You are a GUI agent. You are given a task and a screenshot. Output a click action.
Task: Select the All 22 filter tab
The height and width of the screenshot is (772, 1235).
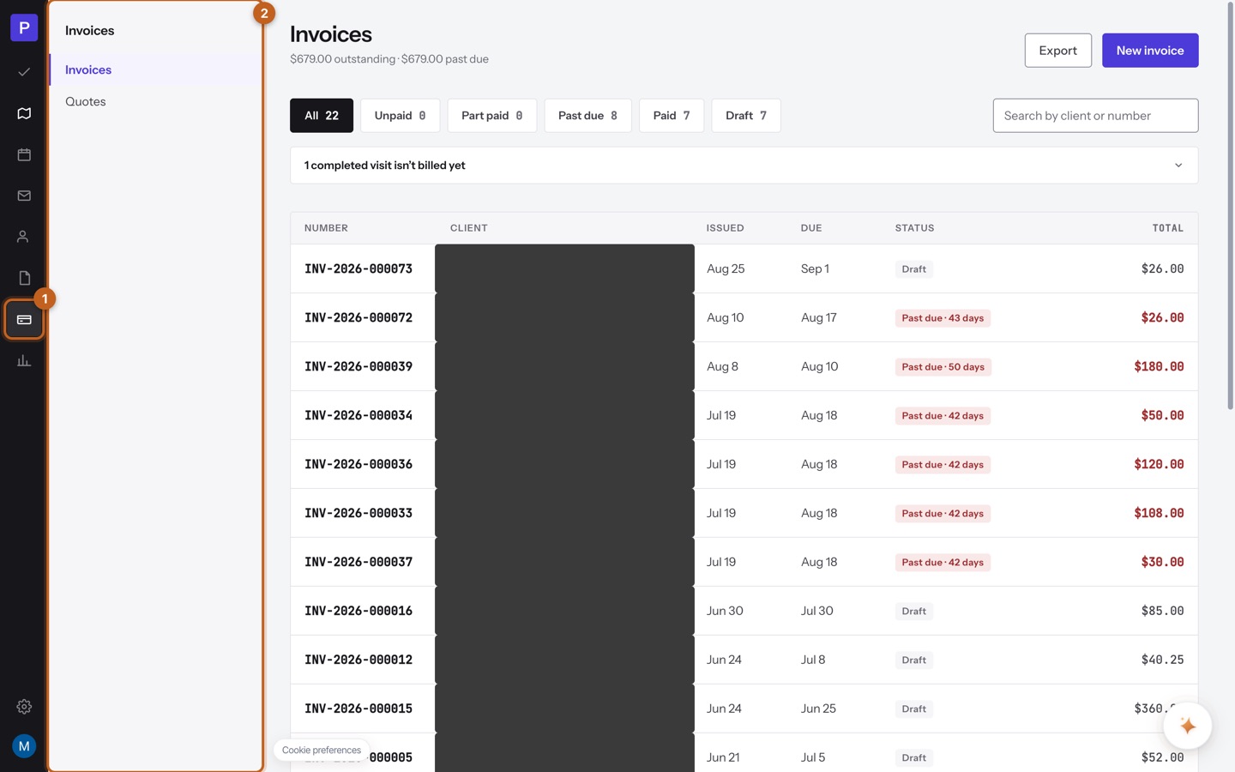[322, 116]
